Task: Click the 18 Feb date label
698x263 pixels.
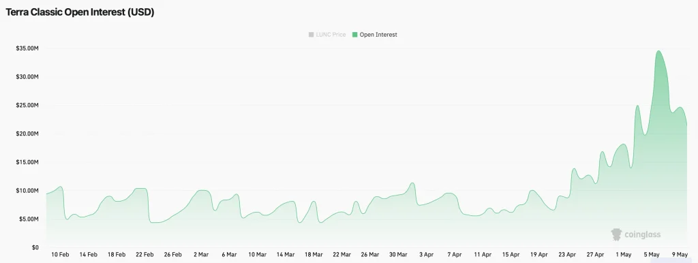Action: click(116, 255)
